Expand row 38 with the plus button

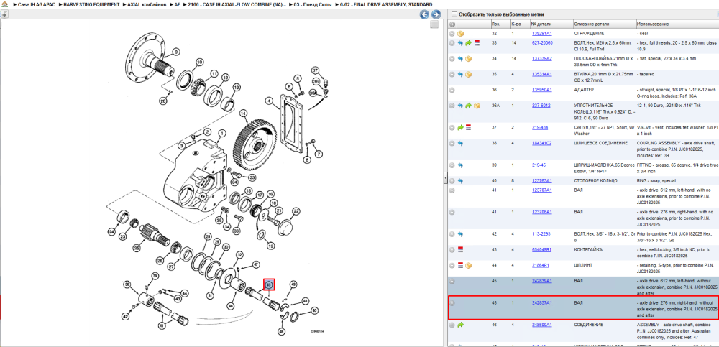click(x=452, y=143)
